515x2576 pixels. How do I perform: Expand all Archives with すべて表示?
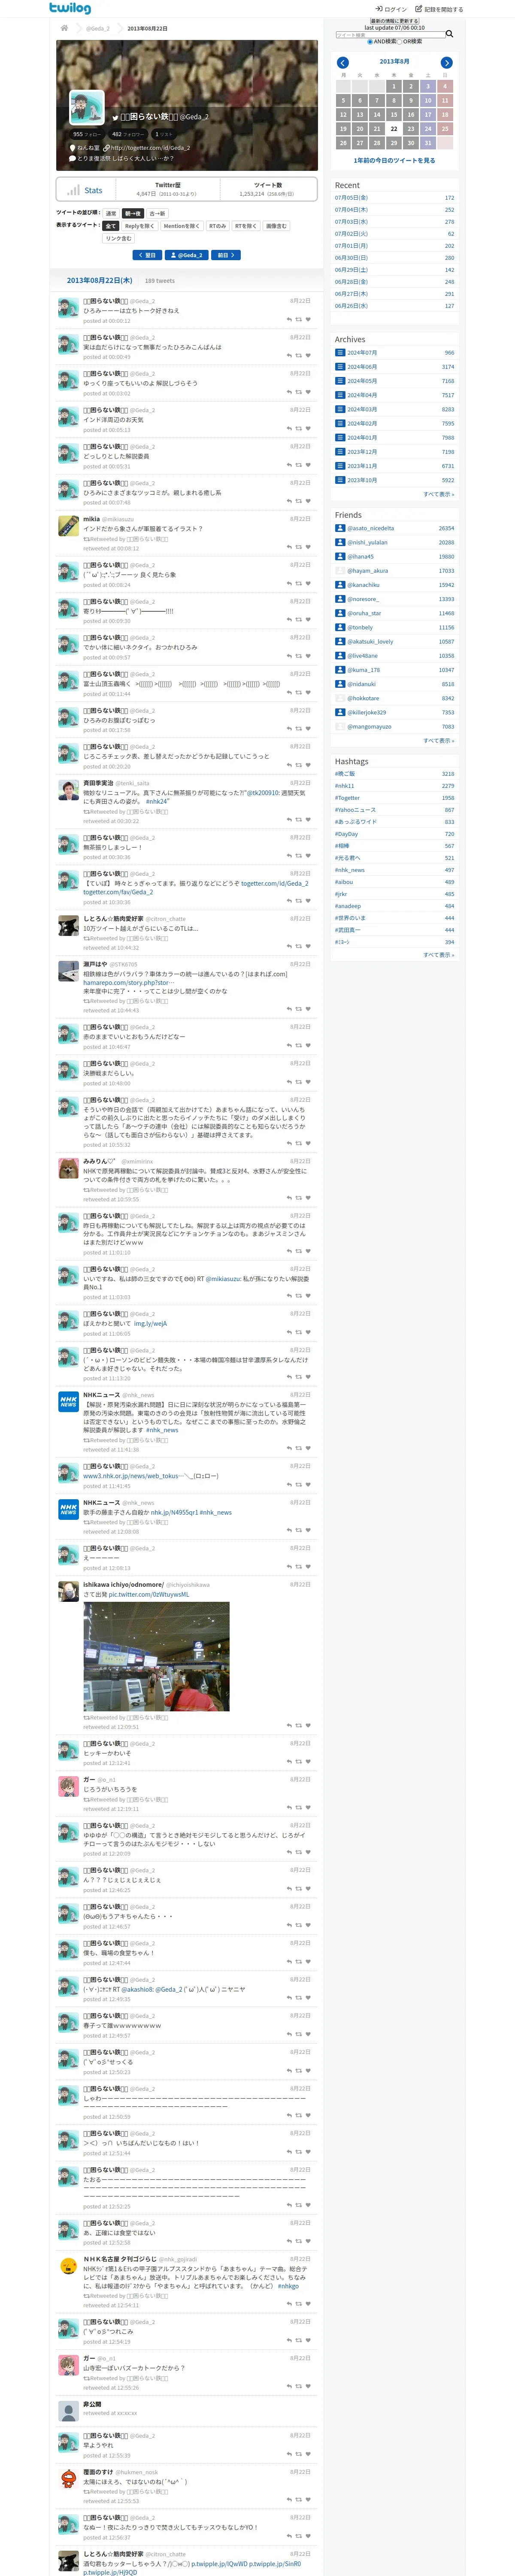pyautogui.click(x=438, y=494)
